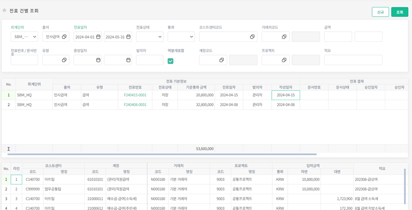The width and height of the screenshot is (412, 210).
Task: Open calendar for the first 증빙일자 field
Action: pyautogui.click(x=98, y=60)
